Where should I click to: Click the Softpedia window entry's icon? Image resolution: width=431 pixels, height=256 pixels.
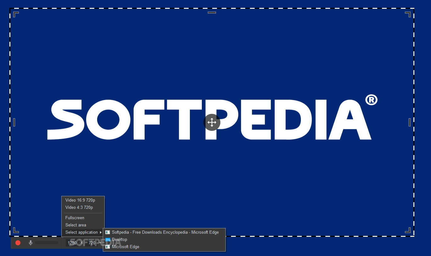coord(108,232)
